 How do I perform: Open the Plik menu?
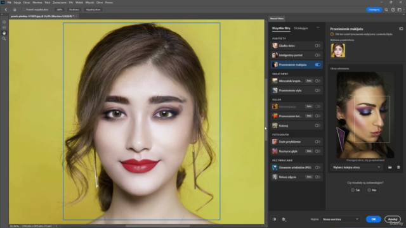(9, 3)
